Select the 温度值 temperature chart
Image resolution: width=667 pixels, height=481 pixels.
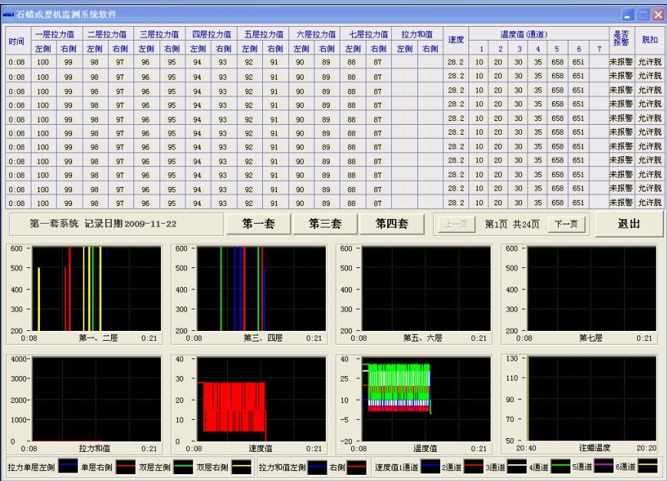point(425,399)
